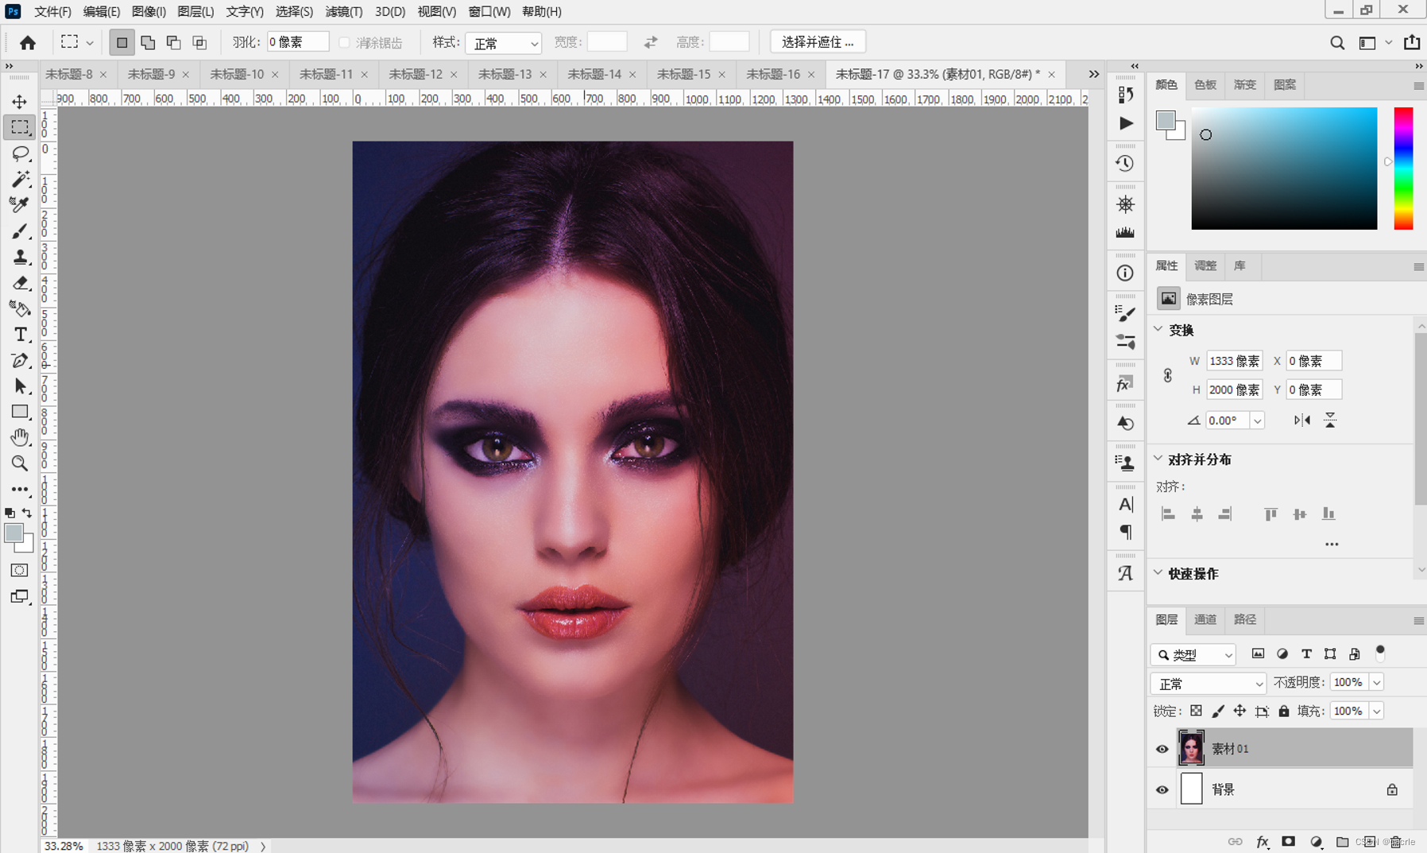Open the Paragraph panel icon
Image resolution: width=1427 pixels, height=853 pixels.
click(x=1126, y=532)
